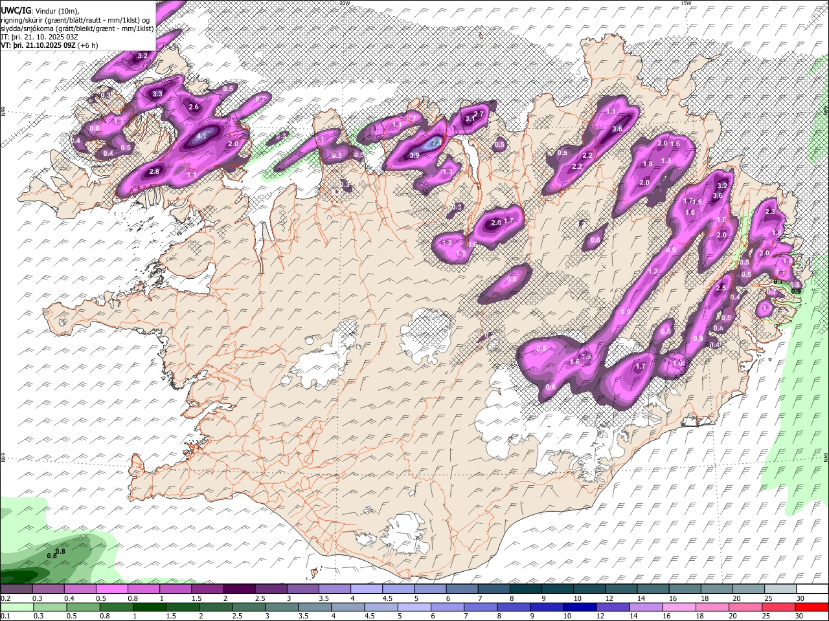Click the 2.6 snowfall value
This screenshot has width=829, height=621.
point(194,107)
